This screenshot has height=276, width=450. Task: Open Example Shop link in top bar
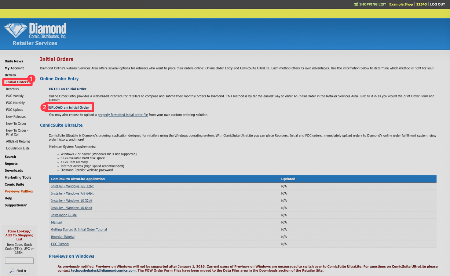(x=401, y=4)
